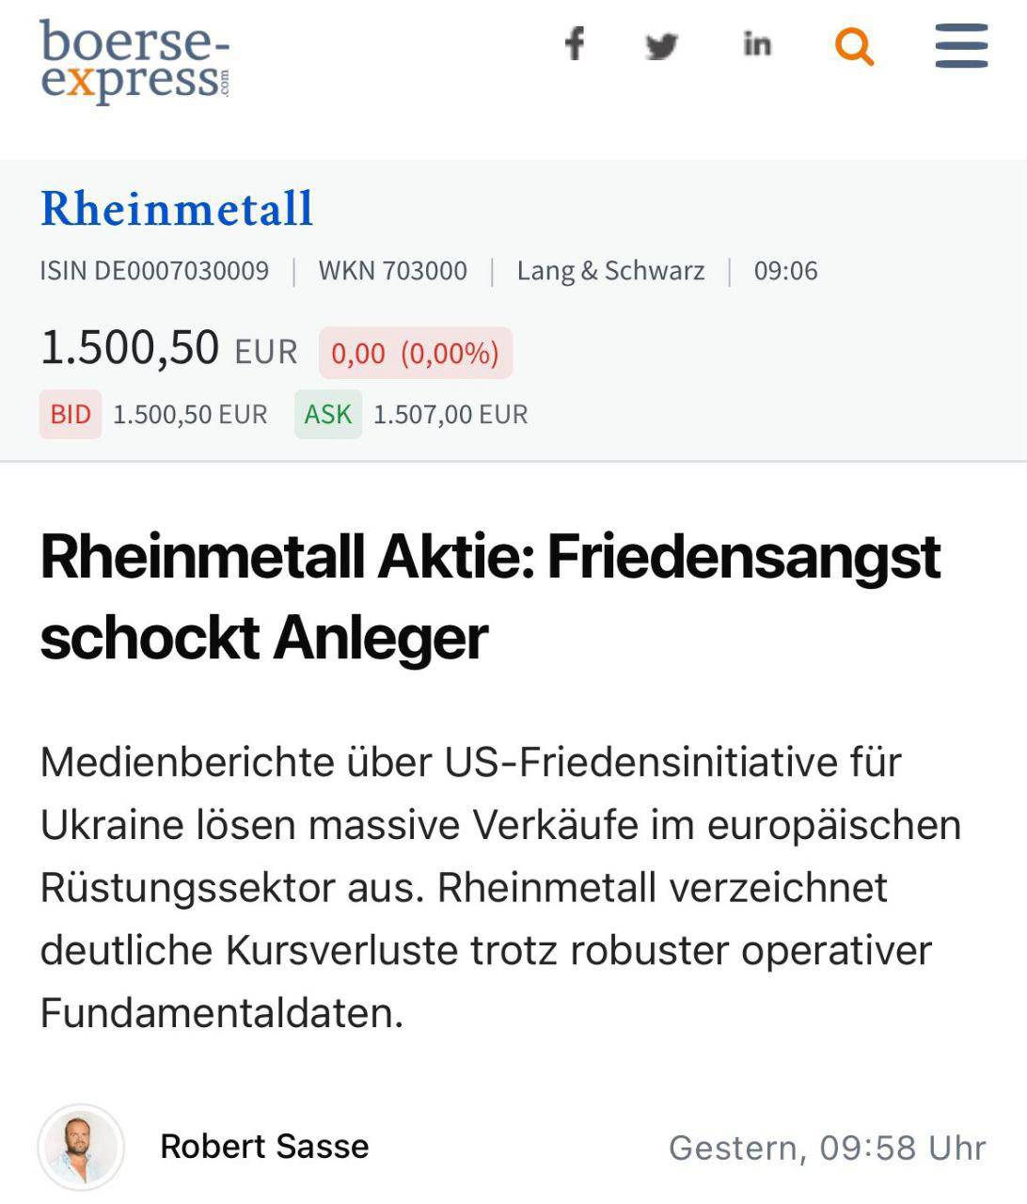This screenshot has width=1027, height=1204.
Task: Share the article on LinkedIn
Action: [757, 44]
